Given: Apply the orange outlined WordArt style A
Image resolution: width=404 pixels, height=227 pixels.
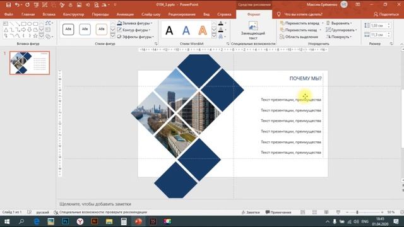Looking at the screenshot, I should tap(203, 31).
